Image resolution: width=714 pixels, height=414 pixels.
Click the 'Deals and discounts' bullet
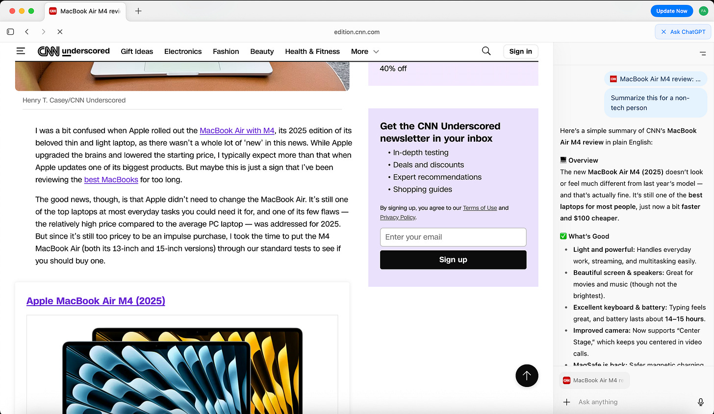(429, 165)
